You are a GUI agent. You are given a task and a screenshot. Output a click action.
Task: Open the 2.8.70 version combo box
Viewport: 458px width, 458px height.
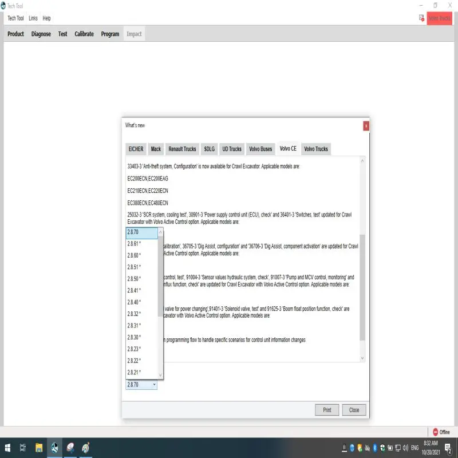tap(141, 384)
